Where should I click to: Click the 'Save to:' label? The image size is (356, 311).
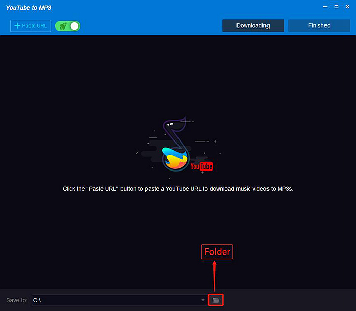coord(17,300)
